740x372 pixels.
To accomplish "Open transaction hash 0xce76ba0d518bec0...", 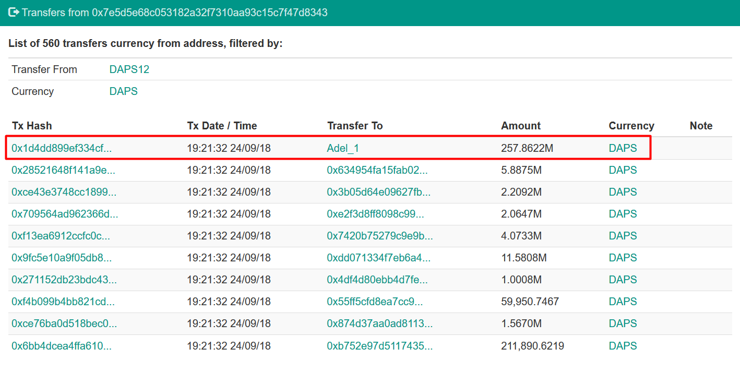I will pos(64,323).
